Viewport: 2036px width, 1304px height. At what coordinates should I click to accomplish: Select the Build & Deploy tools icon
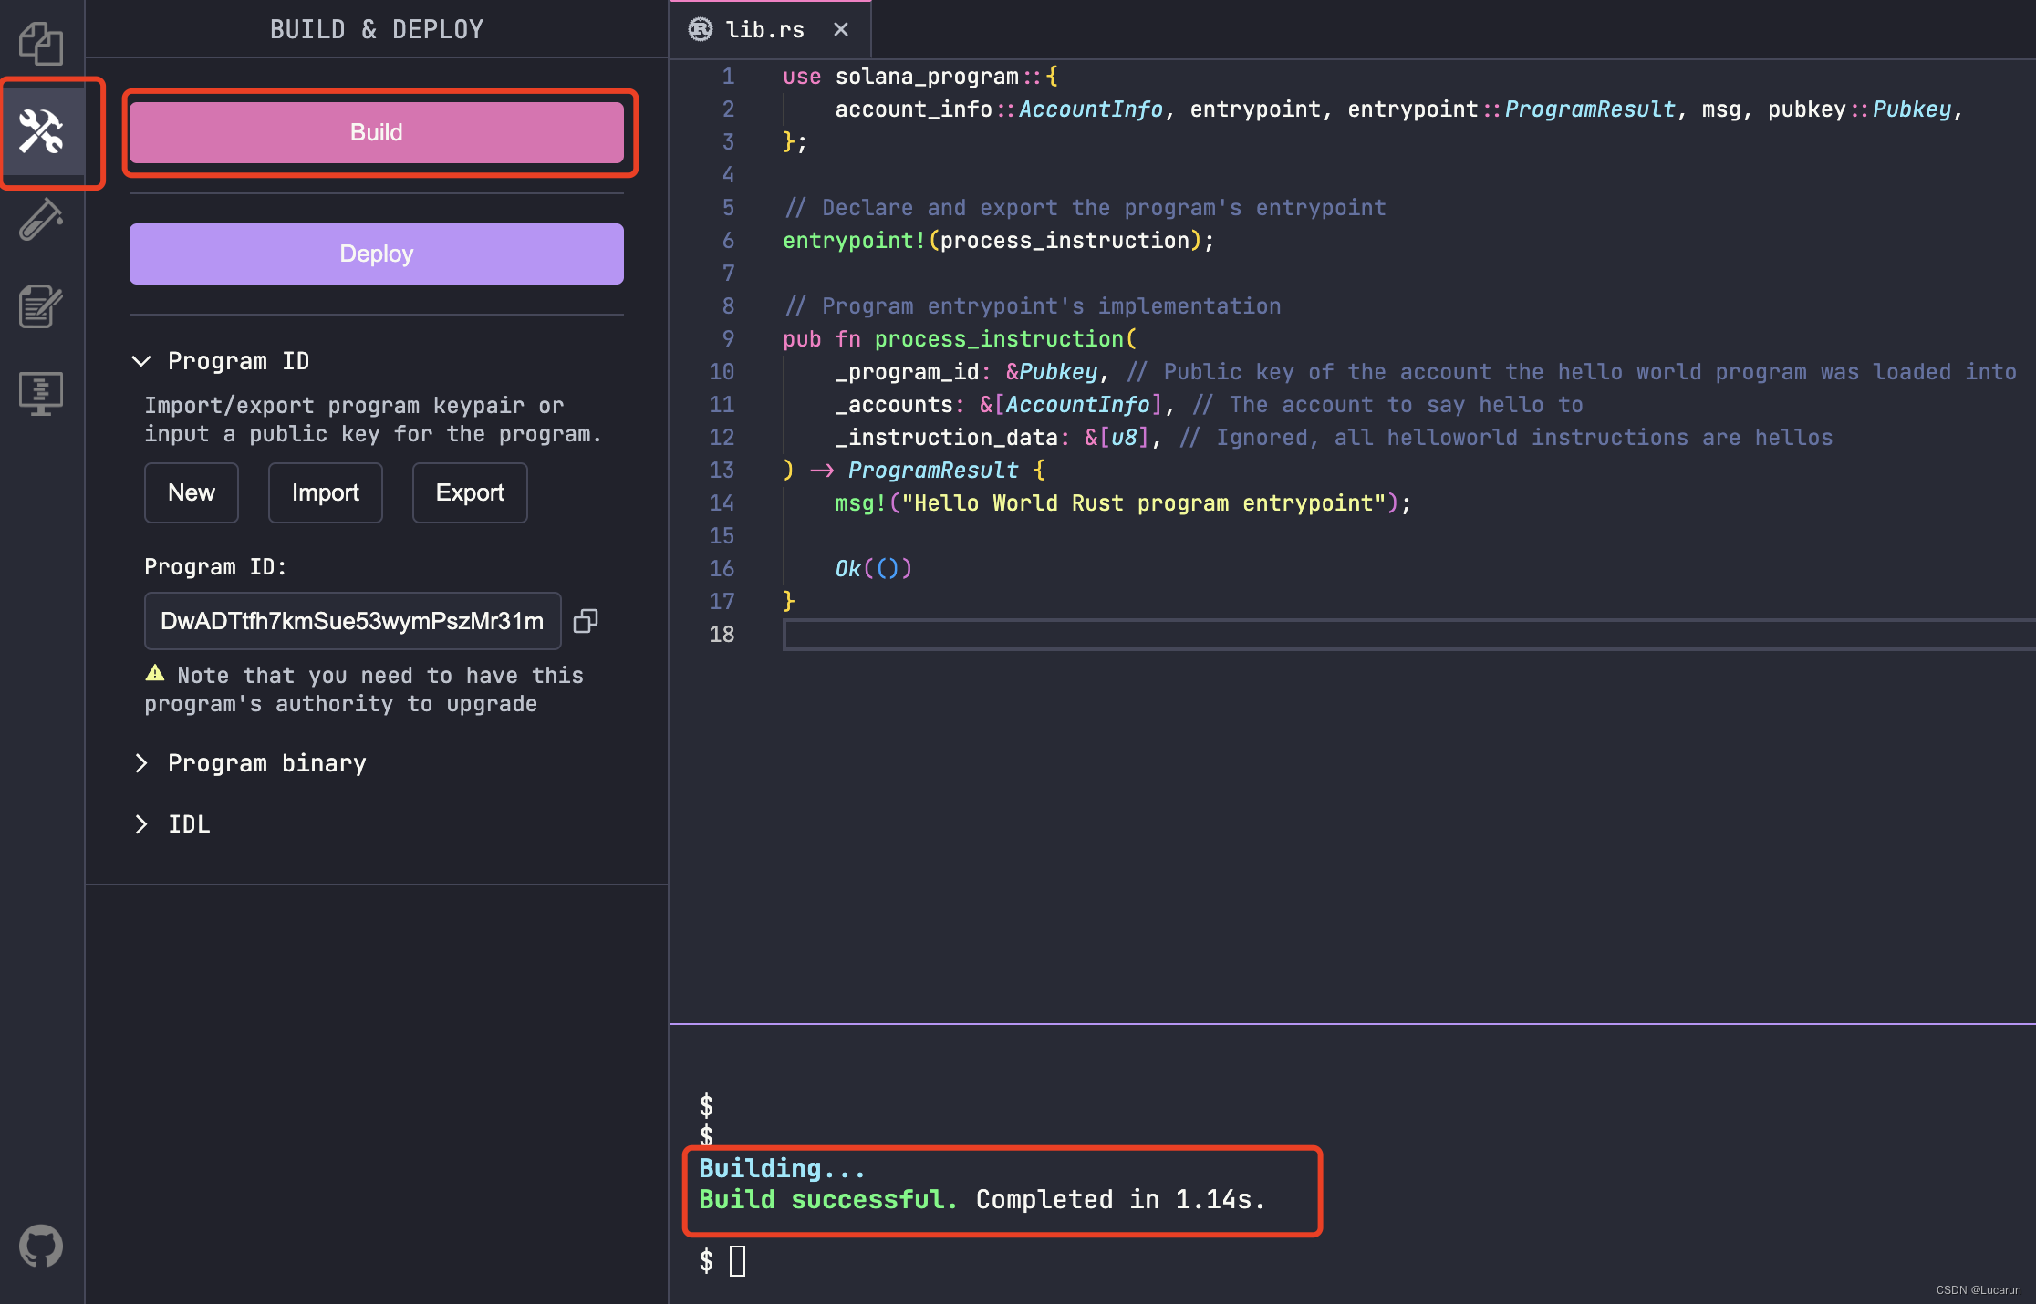tap(41, 131)
